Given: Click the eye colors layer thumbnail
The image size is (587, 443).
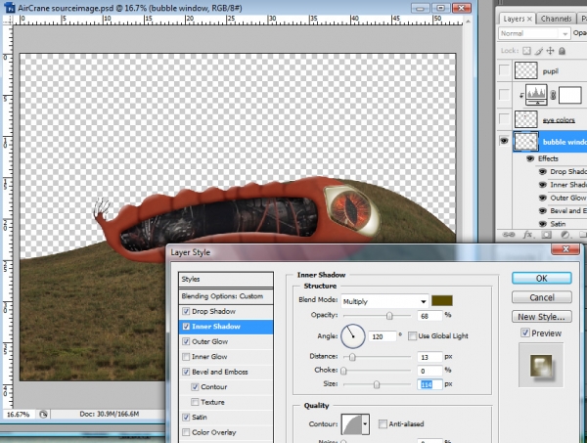Looking at the screenshot, I should [x=526, y=119].
